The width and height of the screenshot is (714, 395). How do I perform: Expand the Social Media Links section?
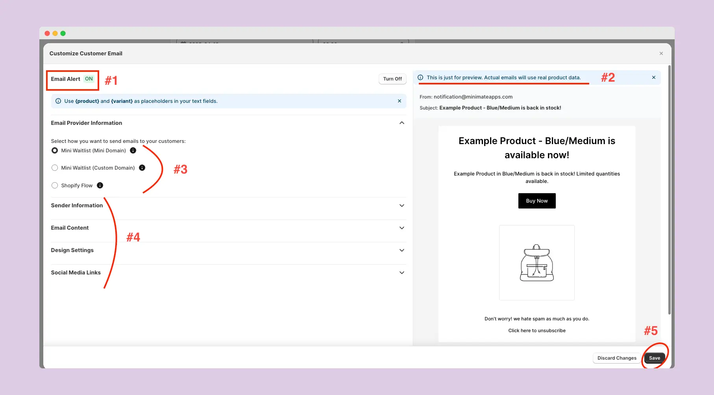tap(401, 272)
